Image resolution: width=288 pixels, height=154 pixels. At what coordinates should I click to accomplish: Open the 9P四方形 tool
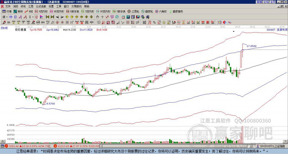[x=57, y=11]
